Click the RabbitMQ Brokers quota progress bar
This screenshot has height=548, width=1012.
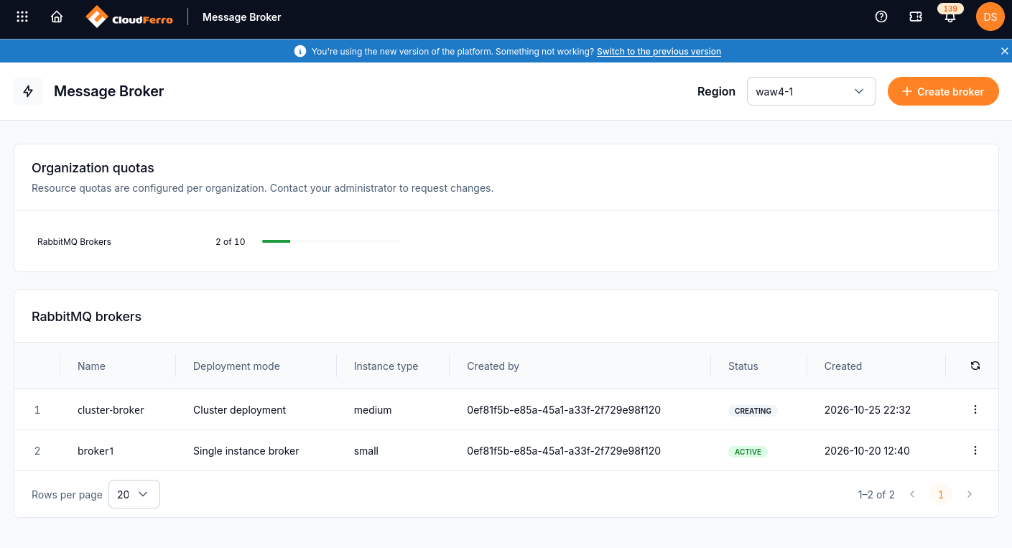click(330, 241)
